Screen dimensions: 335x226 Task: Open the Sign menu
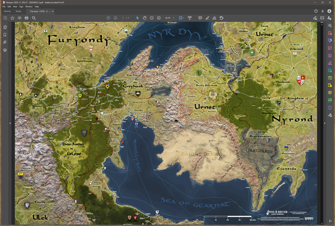21,7
